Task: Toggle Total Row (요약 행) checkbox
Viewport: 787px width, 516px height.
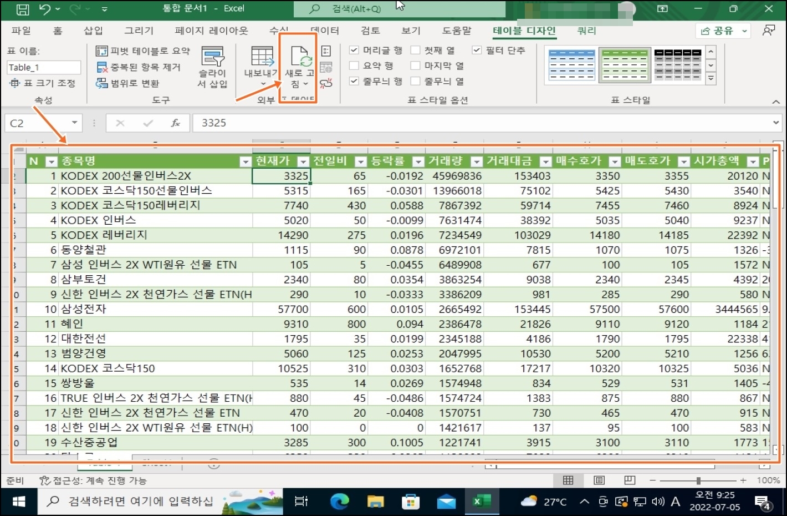Action: pyautogui.click(x=354, y=65)
